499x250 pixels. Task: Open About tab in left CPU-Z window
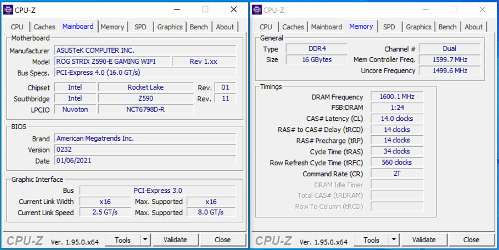point(225,27)
